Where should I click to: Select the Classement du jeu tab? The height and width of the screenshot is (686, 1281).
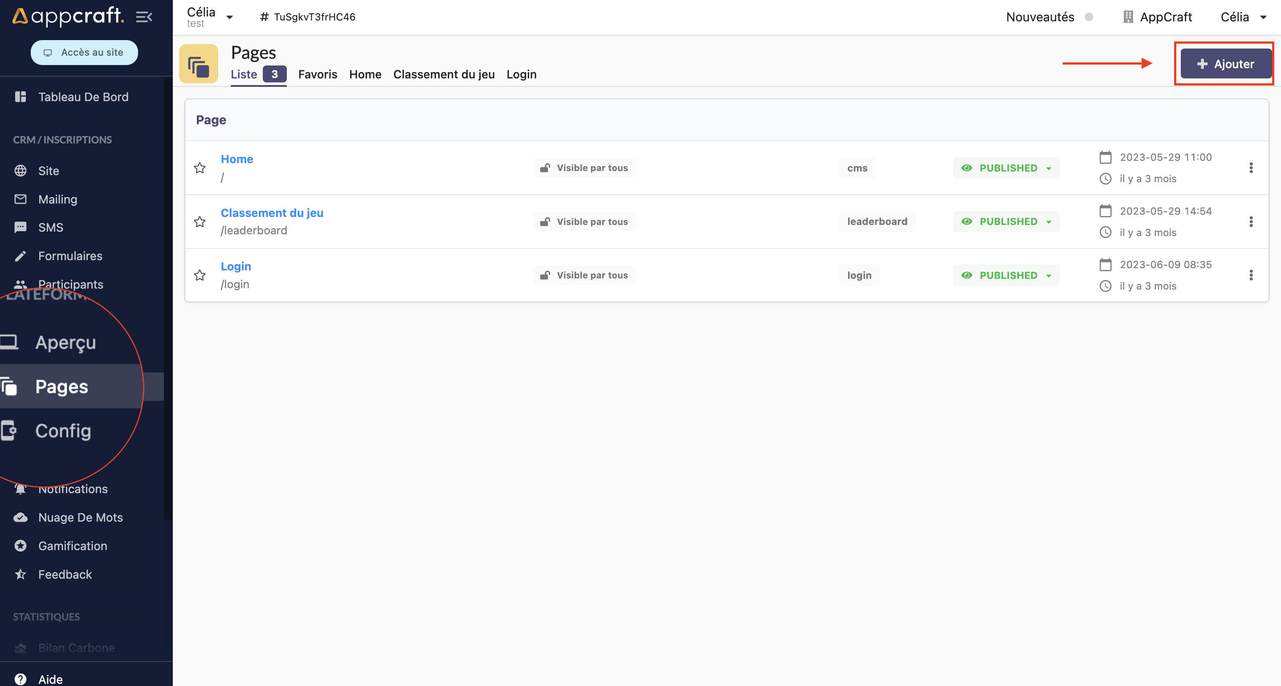444,74
